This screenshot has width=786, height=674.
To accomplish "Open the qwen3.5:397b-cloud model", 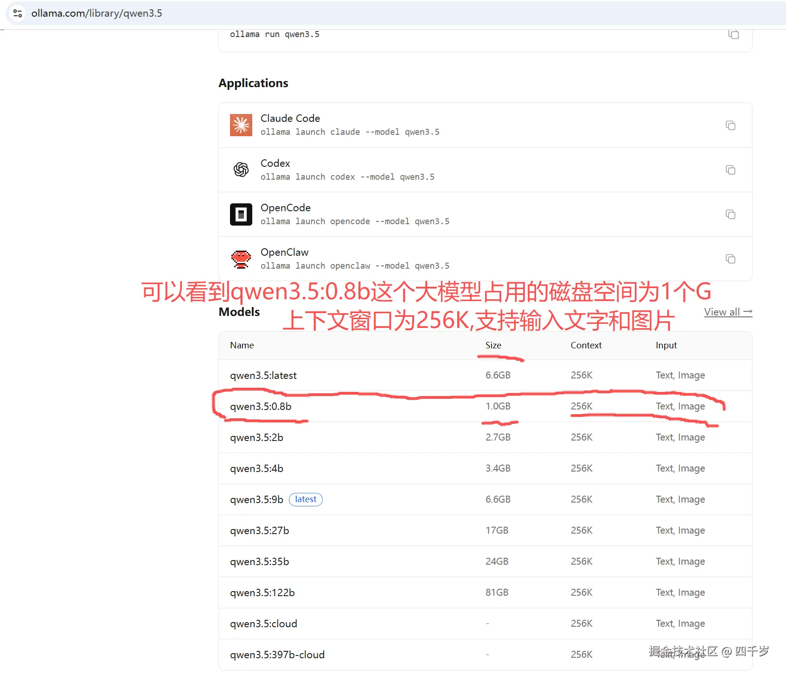I will pos(277,655).
